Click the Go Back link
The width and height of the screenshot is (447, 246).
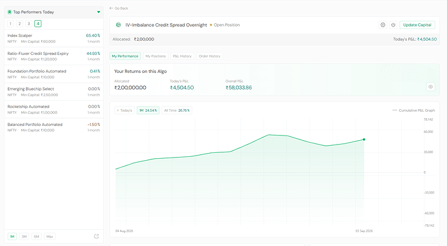tap(119, 8)
